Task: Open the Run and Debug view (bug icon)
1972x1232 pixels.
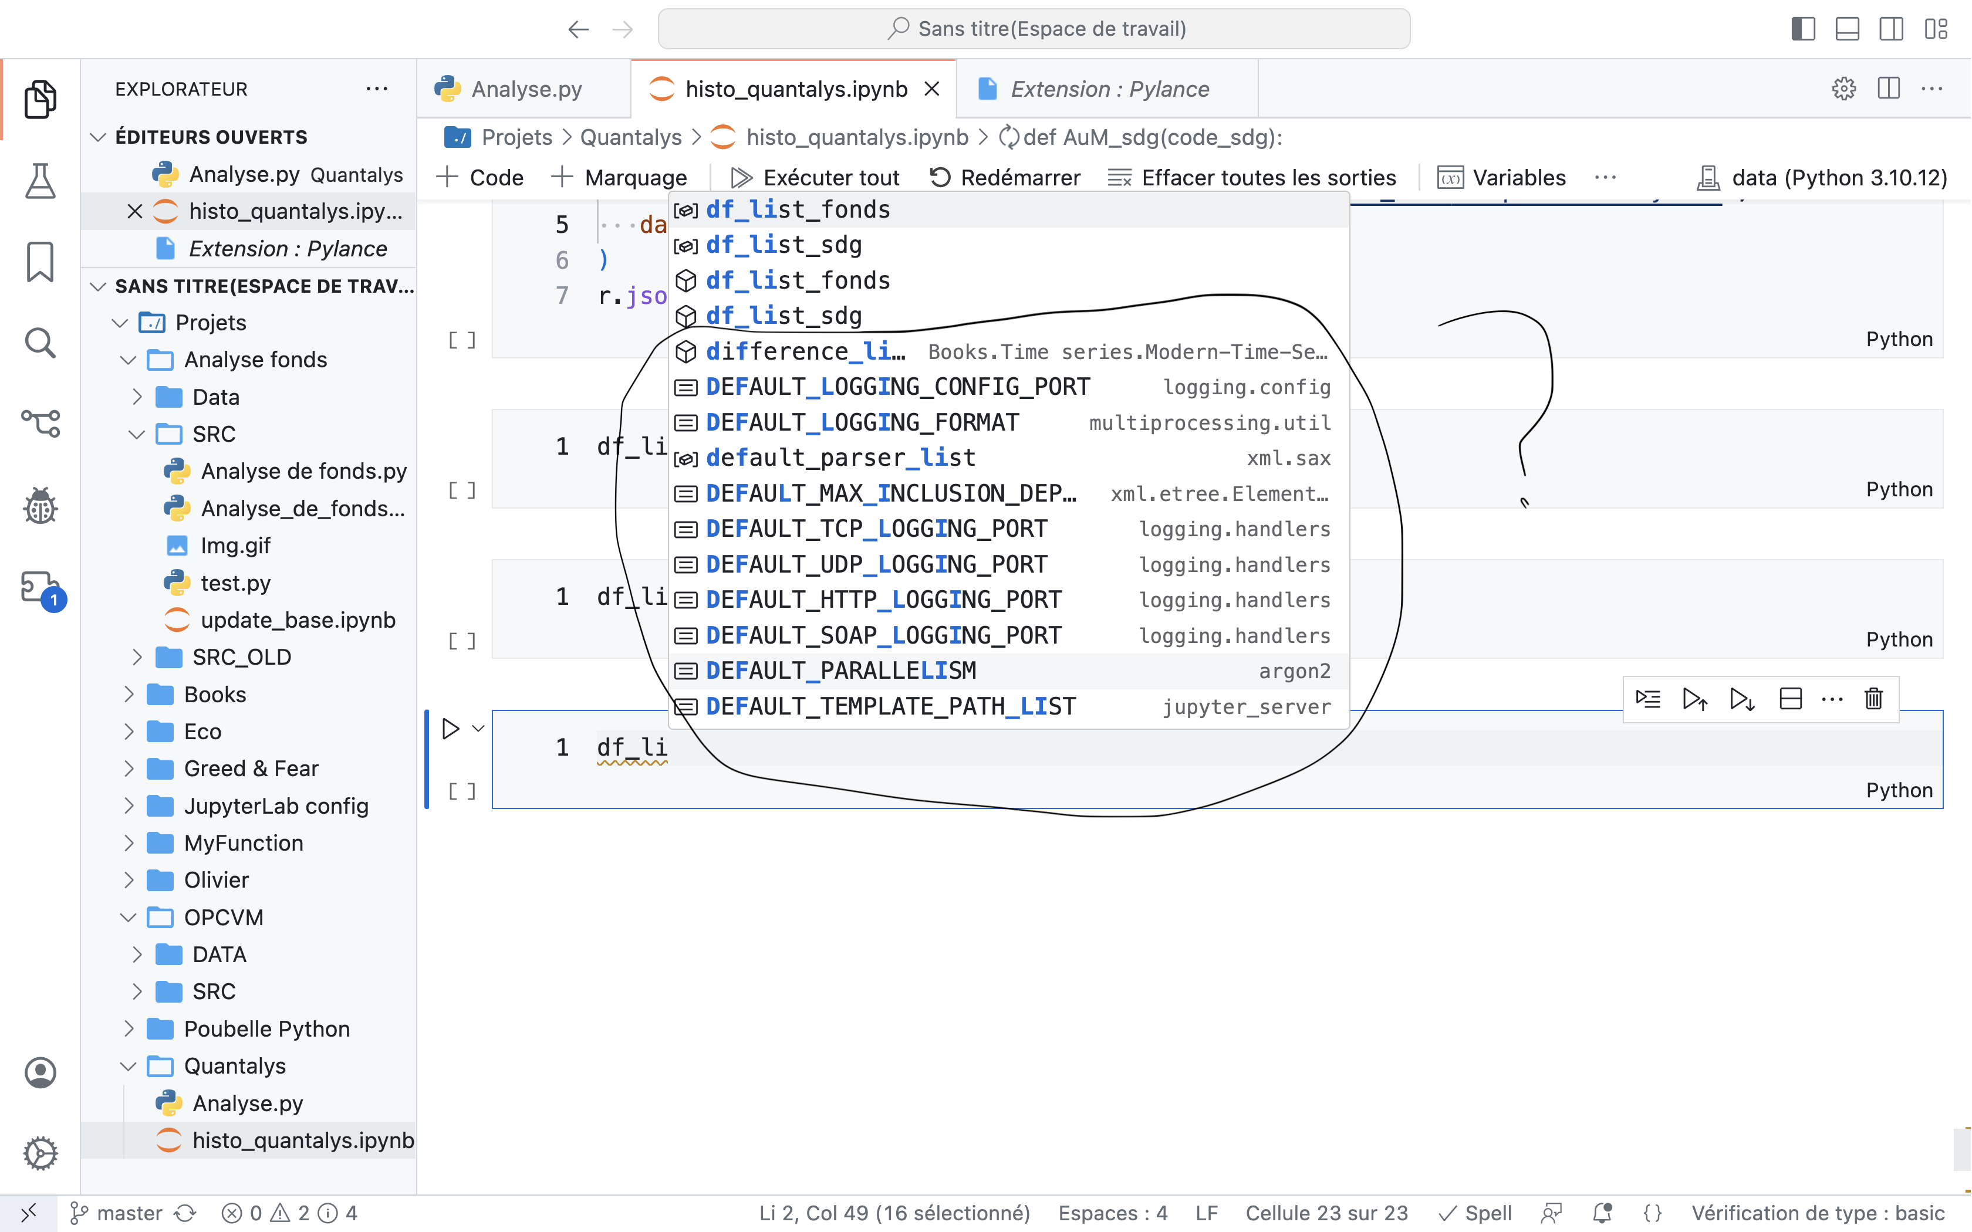Action: 40,506
